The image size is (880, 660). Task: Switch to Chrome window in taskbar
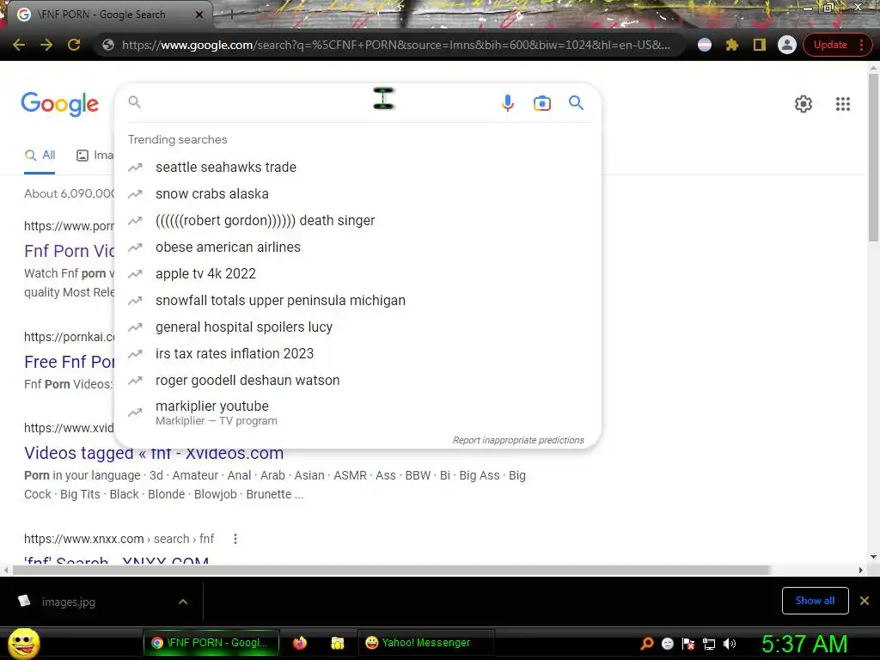(x=211, y=643)
